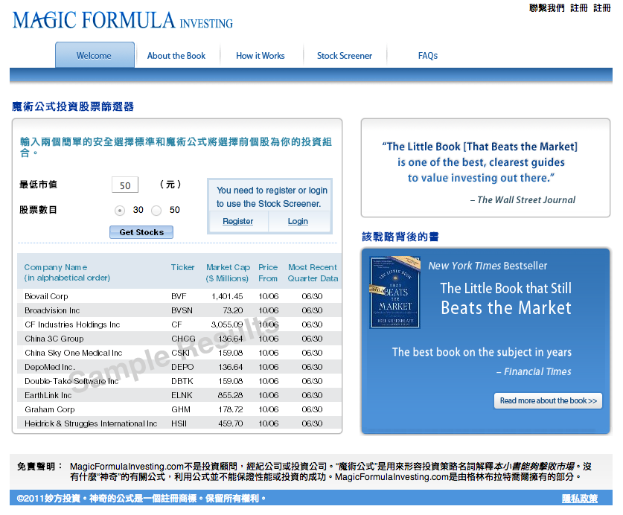The image size is (623, 515).
Task: Click the Little Book cover thumbnail
Action: coord(394,293)
